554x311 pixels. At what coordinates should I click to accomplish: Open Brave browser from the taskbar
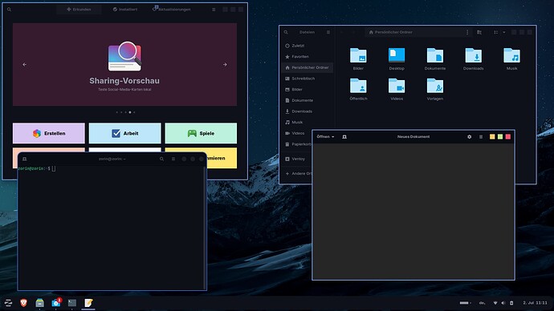(23, 302)
